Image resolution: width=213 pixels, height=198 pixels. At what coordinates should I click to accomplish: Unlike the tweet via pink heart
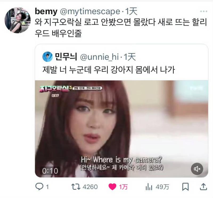[x=112, y=187]
